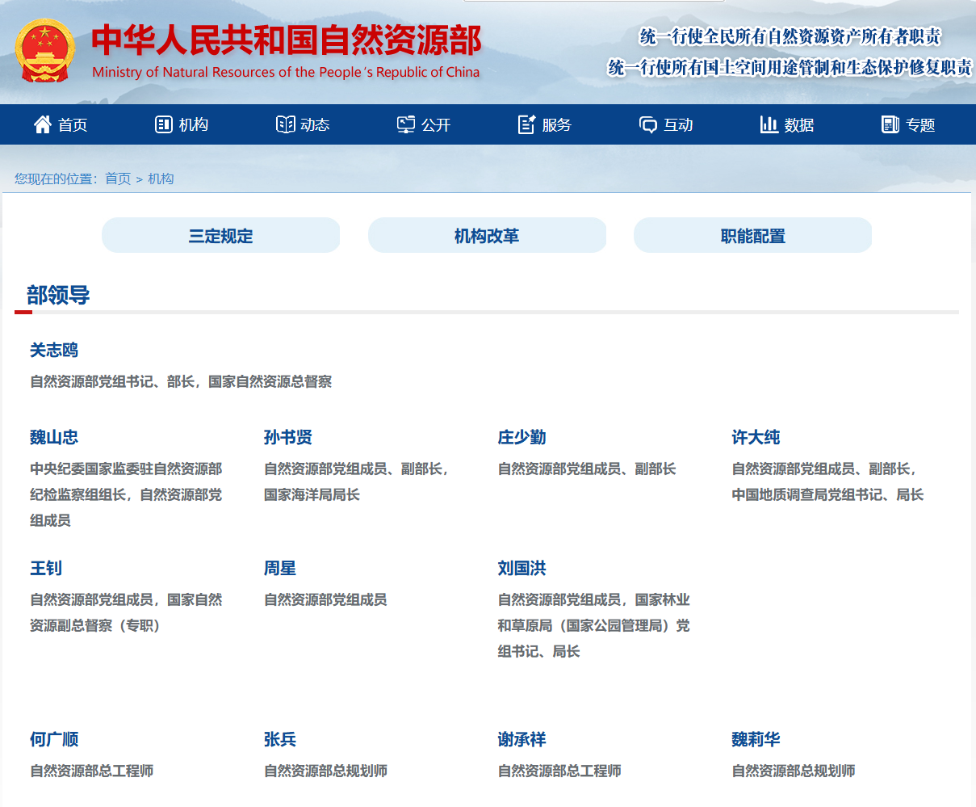Click the edit-note icon beside 服务
The image size is (976, 807).
pos(527,124)
